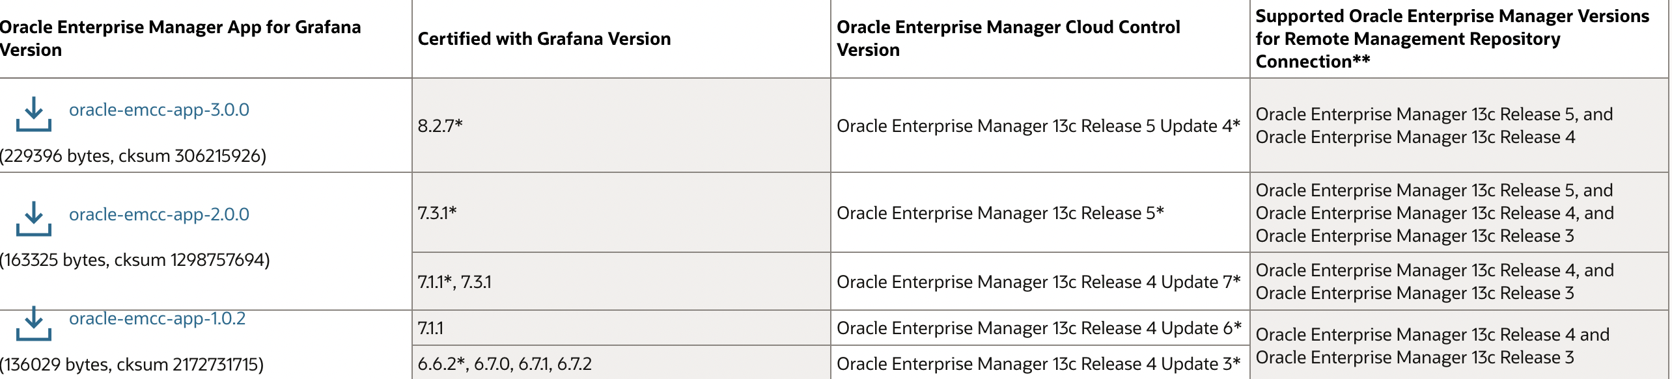Open the oracle-emcc-app-2.0.0 link
This screenshot has width=1672, height=379.
point(159,214)
